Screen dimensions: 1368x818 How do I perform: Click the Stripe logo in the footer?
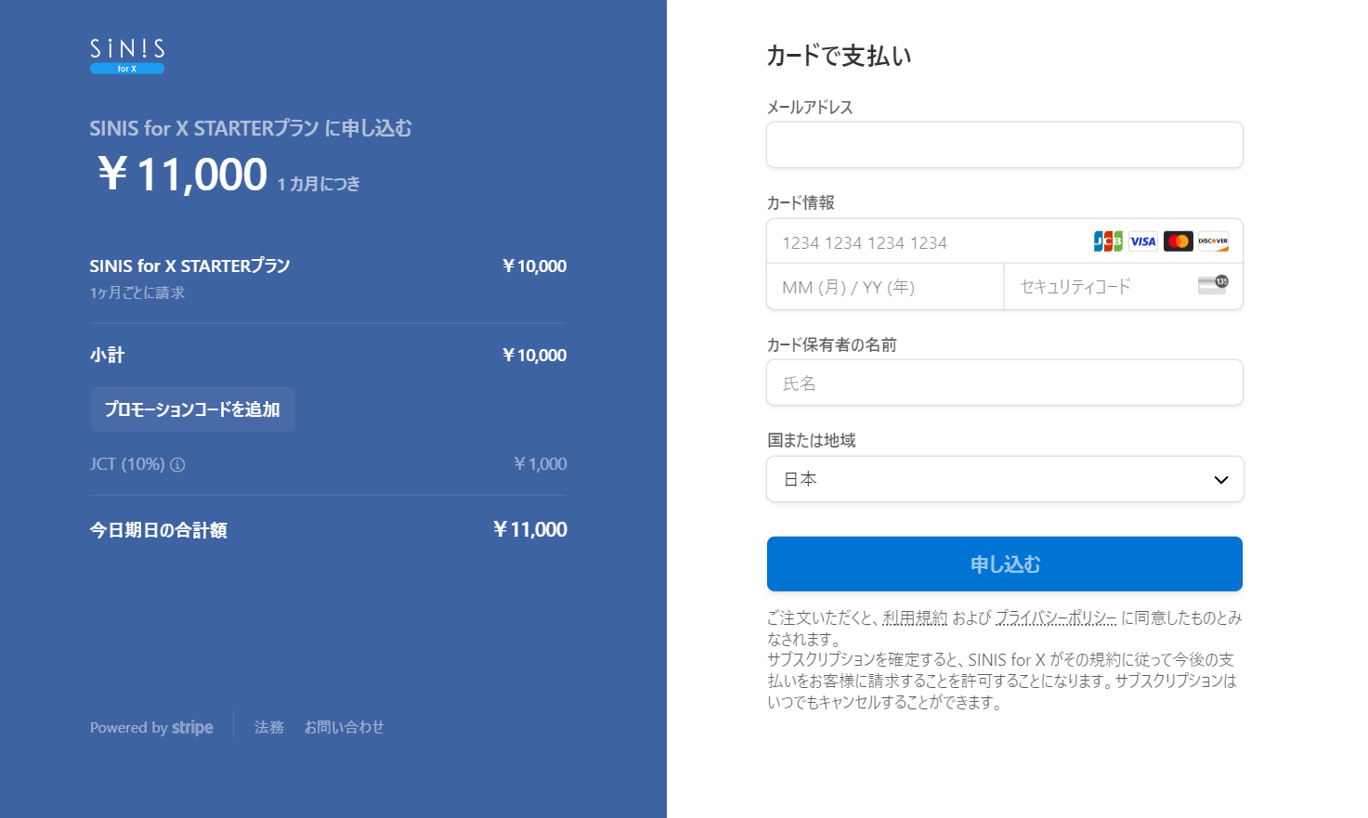192,727
